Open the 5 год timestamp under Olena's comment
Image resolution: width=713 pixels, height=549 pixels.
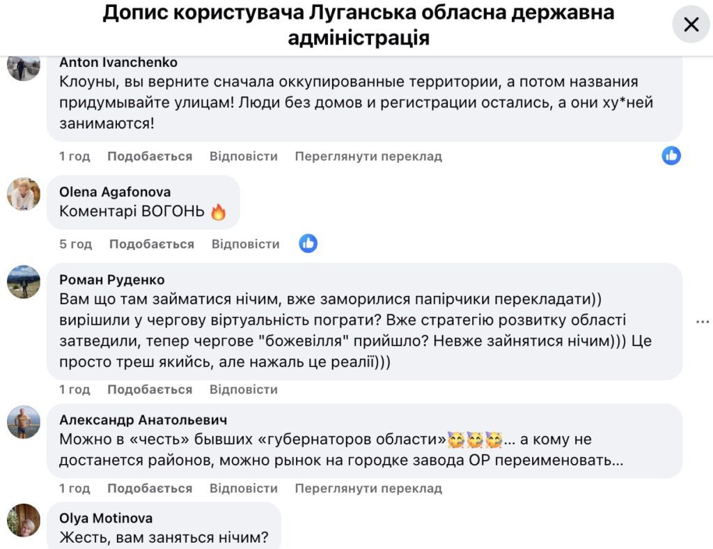pos(75,244)
